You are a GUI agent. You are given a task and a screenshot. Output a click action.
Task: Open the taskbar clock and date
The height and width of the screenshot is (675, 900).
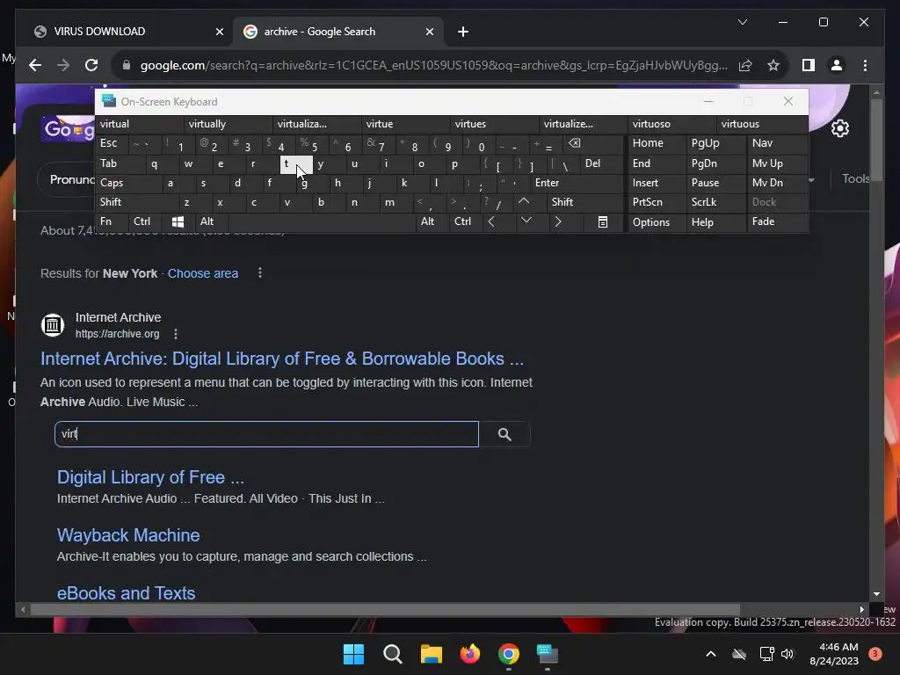833,654
